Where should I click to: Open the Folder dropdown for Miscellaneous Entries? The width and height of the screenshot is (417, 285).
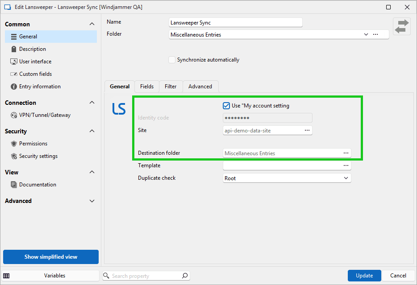[366, 34]
